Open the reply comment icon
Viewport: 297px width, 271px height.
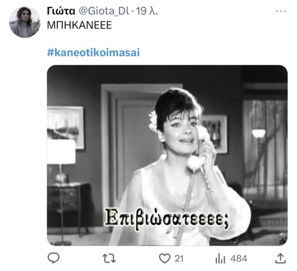click(x=53, y=258)
